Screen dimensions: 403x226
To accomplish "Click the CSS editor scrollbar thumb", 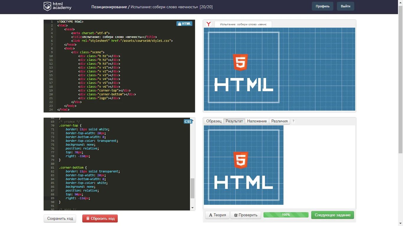I will (x=193, y=188).
